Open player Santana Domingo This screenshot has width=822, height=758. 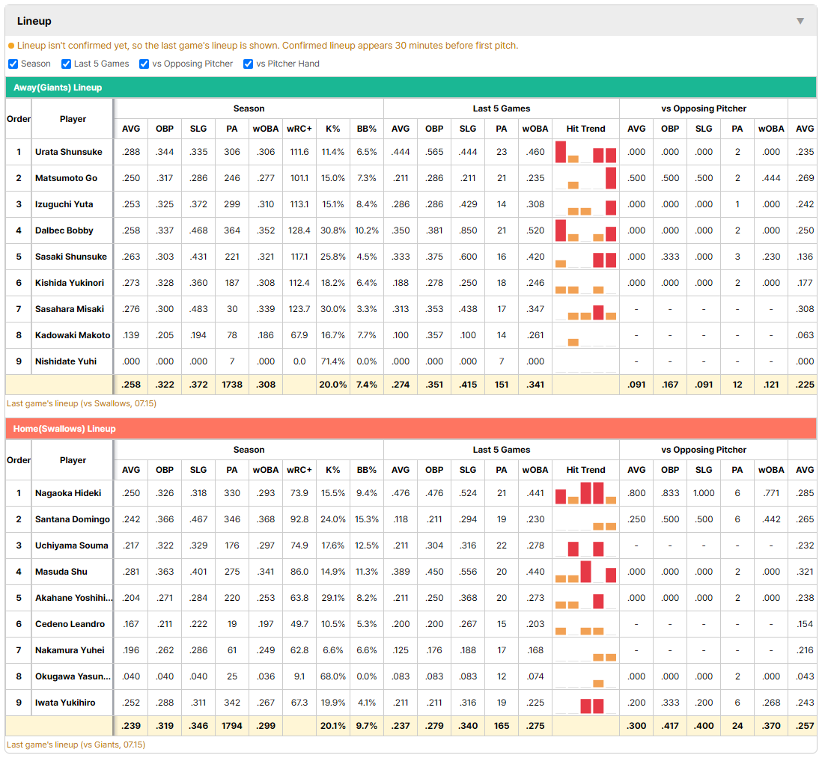click(73, 519)
